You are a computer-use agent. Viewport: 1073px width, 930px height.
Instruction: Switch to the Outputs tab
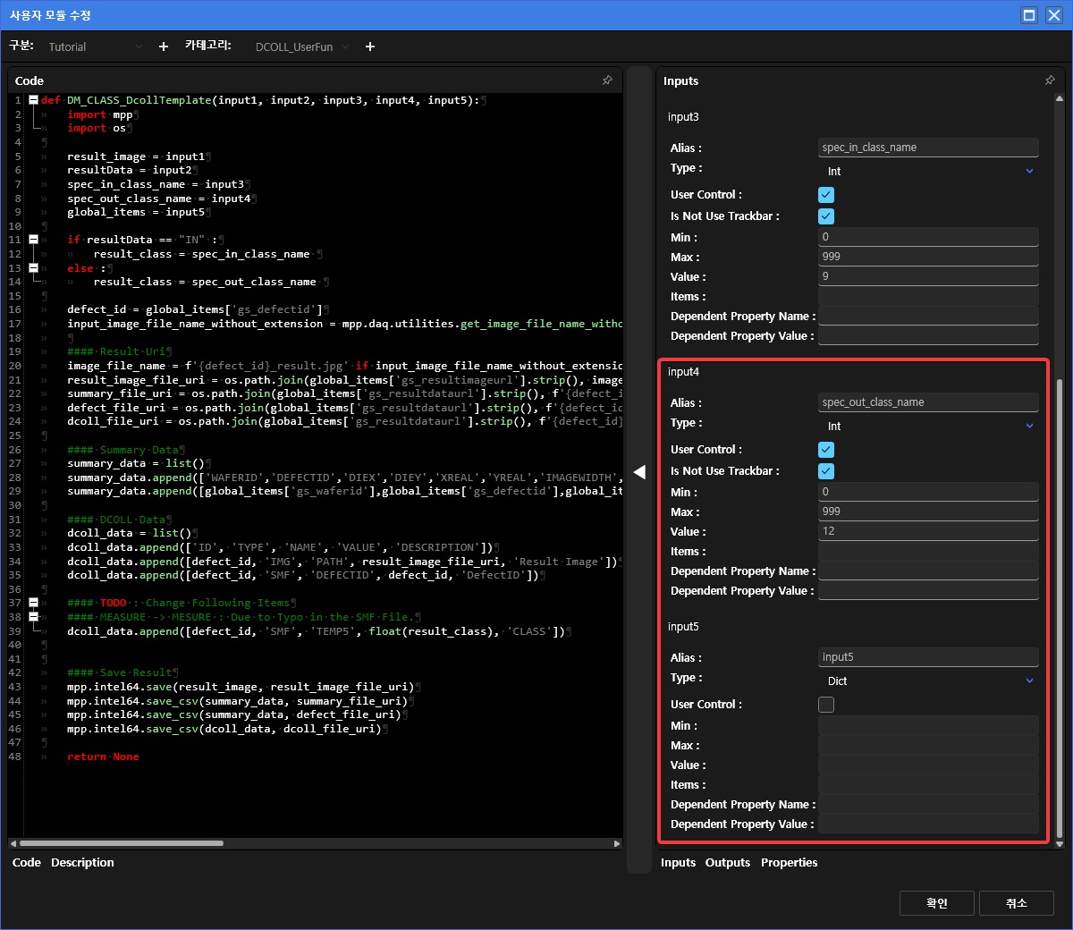(x=727, y=863)
